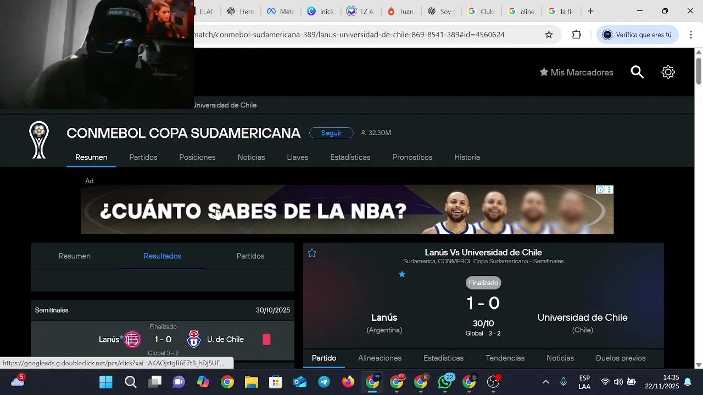Open Task View on the taskbar
Viewport: 703px width, 395px height.
[x=155, y=382]
